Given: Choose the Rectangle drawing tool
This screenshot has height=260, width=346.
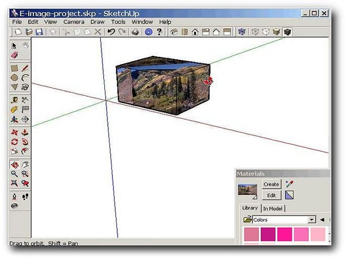Looking at the screenshot, I should coord(14,68).
